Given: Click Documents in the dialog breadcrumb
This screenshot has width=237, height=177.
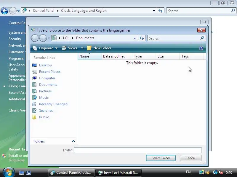Looking at the screenshot, I should [85, 38].
